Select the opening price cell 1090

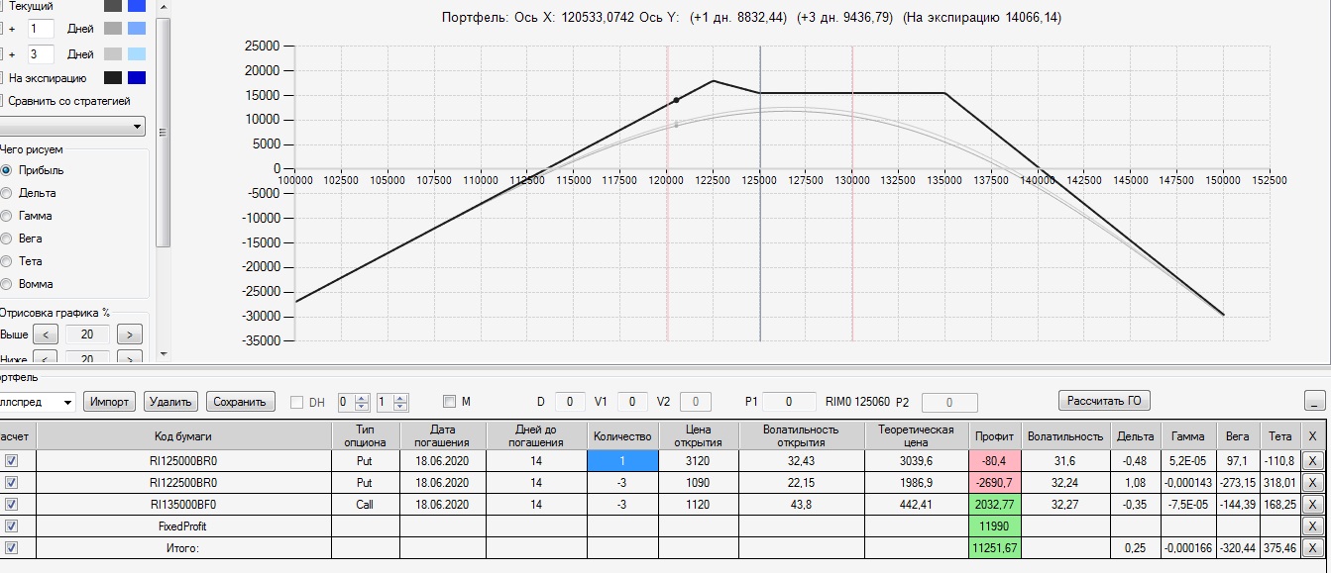pyautogui.click(x=698, y=482)
